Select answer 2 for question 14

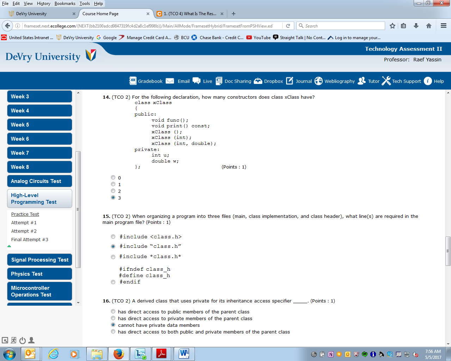click(113, 191)
